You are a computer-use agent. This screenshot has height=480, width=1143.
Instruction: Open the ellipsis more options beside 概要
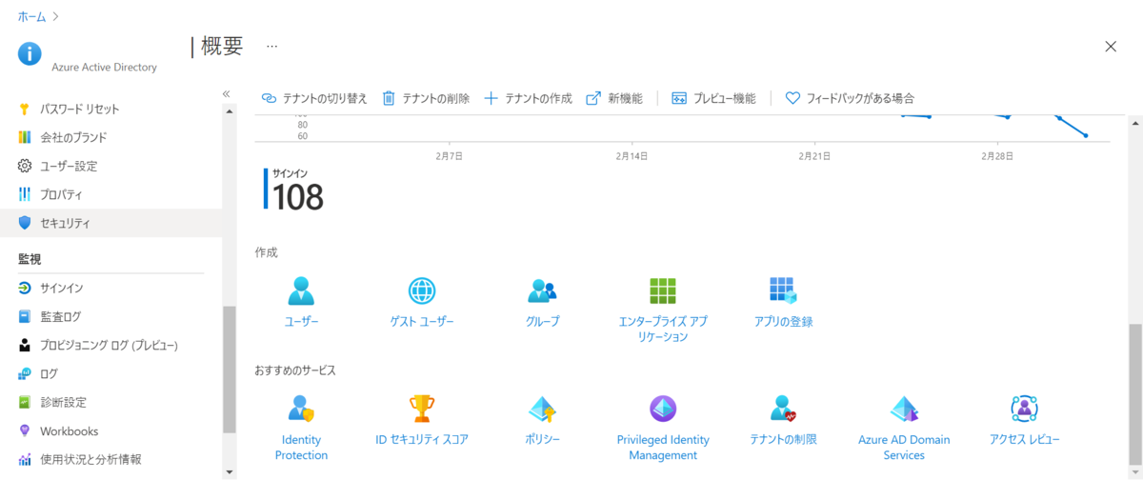coord(272,46)
